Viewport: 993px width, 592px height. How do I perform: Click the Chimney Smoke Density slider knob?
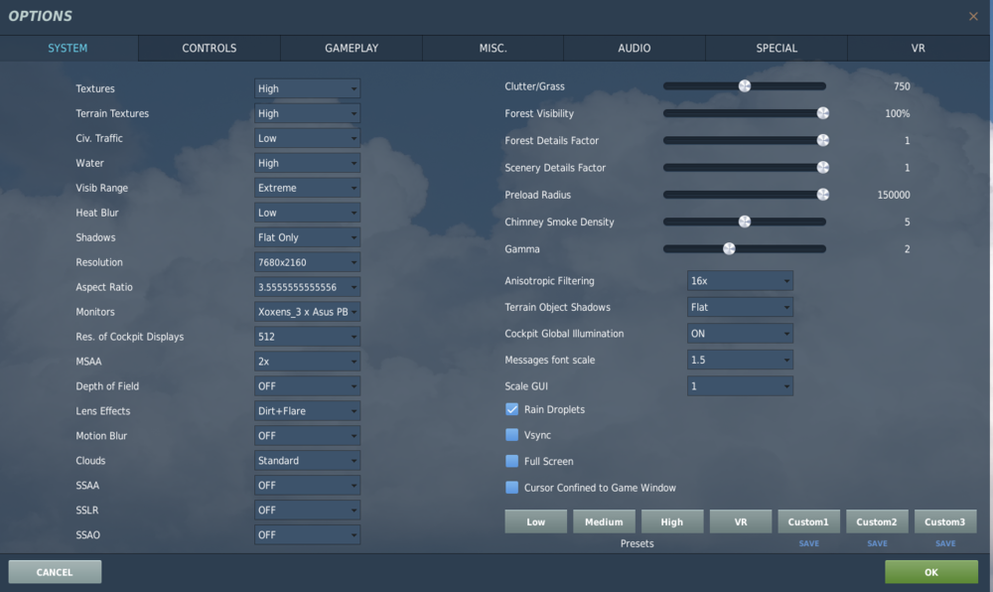coord(745,222)
